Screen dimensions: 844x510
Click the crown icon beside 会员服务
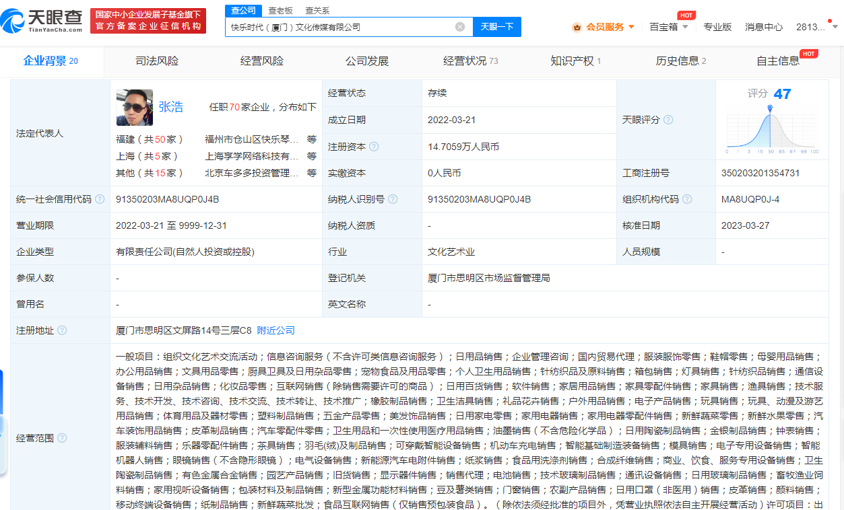coord(577,26)
